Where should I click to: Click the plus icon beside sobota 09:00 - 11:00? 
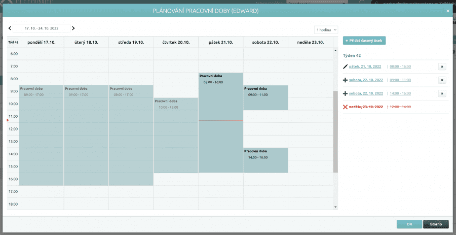346,80
